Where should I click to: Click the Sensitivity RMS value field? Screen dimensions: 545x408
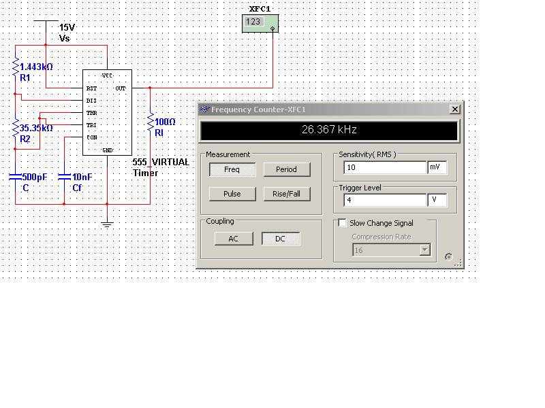(385, 167)
